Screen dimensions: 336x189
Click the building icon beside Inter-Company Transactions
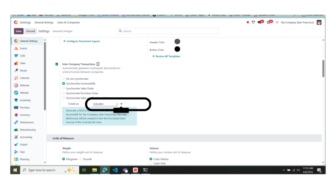(x=98, y=64)
